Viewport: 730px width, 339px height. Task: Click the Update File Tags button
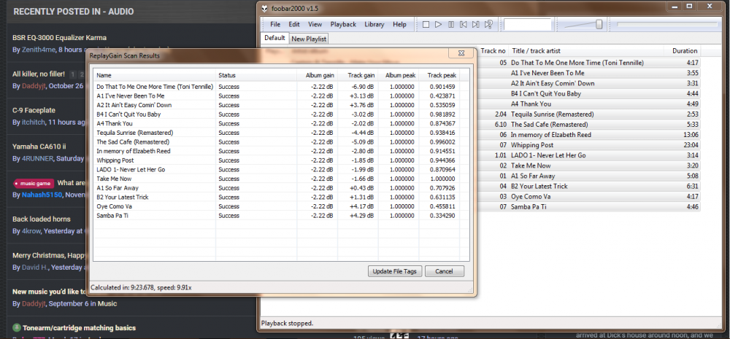click(395, 271)
